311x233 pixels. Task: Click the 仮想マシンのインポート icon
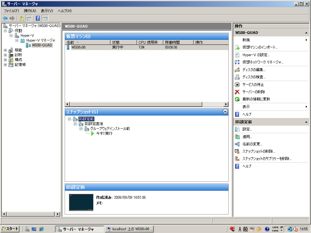coord(237,47)
